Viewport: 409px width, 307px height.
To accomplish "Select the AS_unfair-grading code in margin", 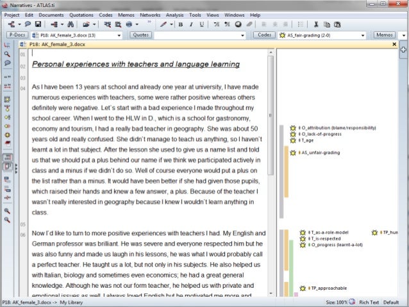I will click(x=321, y=153).
